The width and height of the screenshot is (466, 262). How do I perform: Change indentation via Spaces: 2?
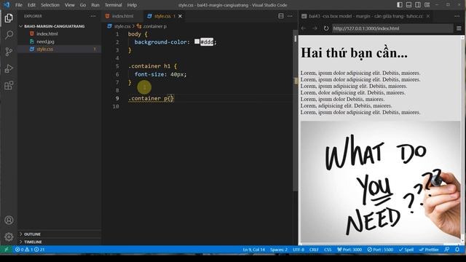(278, 250)
